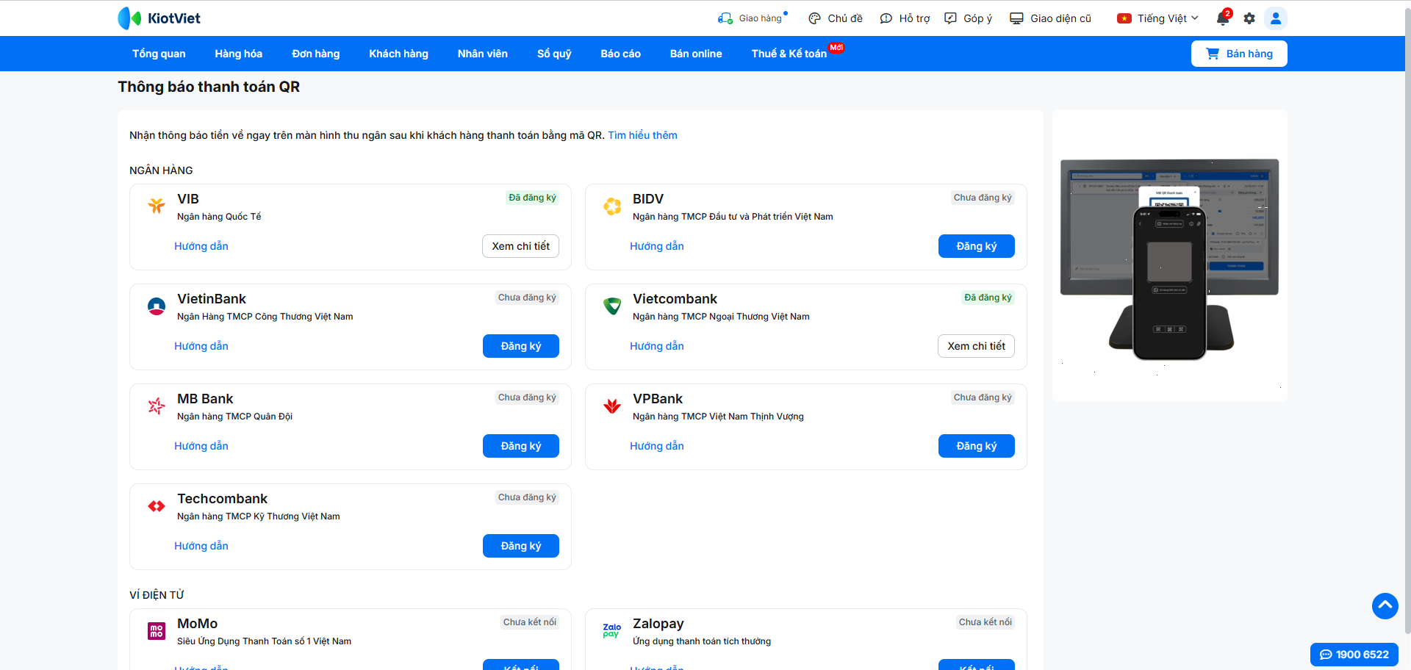This screenshot has height=670, width=1411.
Task: Open settings gear icon
Action: point(1249,18)
